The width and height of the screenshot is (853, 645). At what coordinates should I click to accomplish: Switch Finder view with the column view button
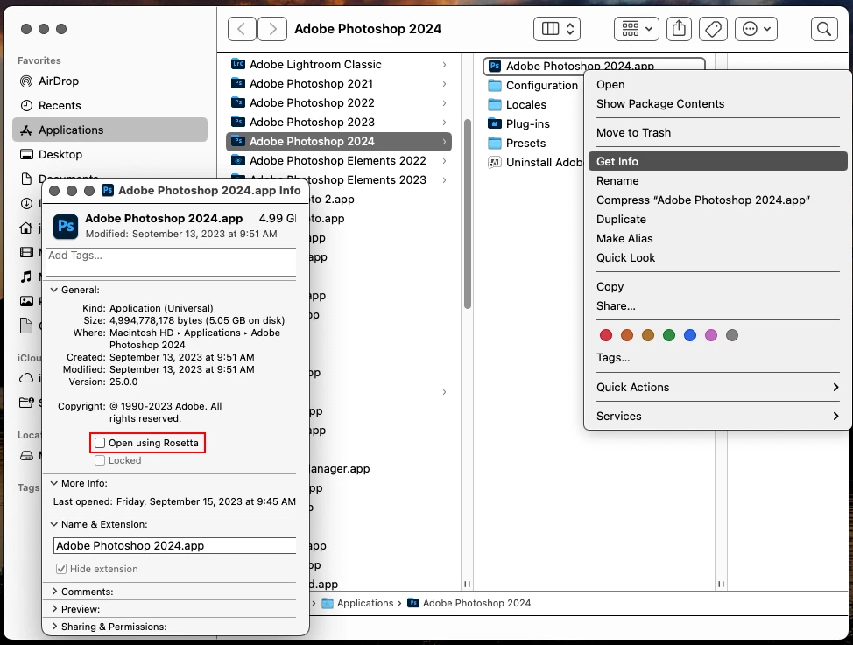557,29
